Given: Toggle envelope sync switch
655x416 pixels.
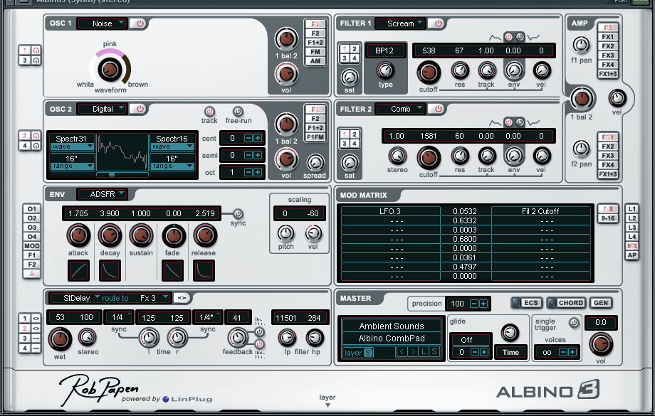Looking at the screenshot, I should (238, 213).
